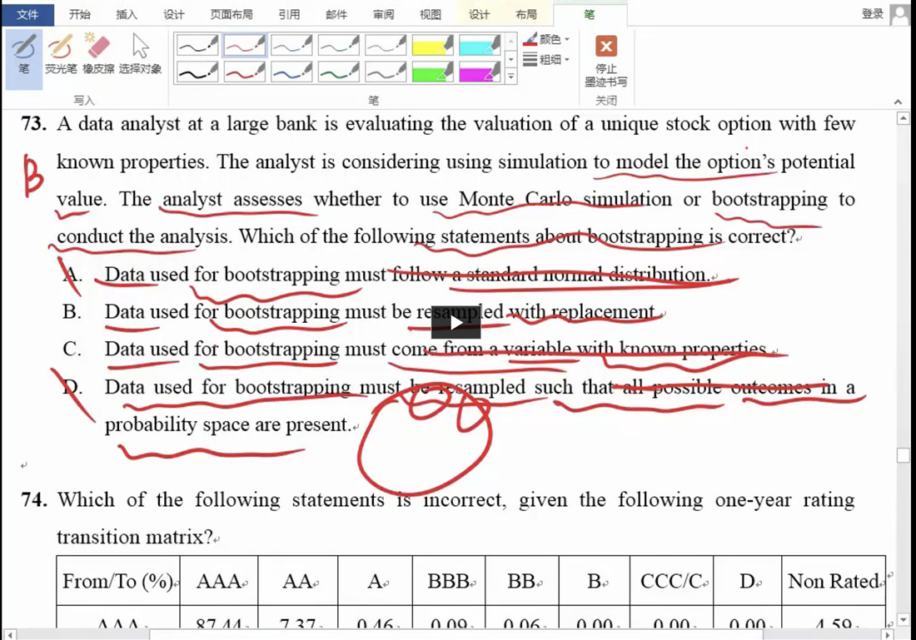Pick the thin black pen preset
The image size is (916, 640).
click(x=197, y=45)
